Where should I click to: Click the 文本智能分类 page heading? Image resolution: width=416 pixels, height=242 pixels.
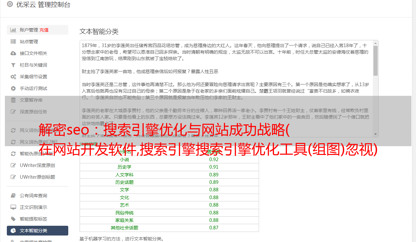99,32
